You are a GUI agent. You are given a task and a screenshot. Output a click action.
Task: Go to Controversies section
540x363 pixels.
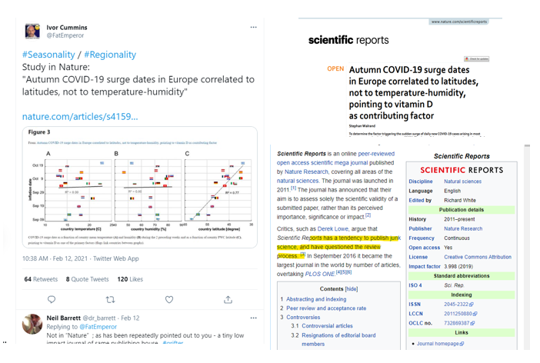point(303,317)
